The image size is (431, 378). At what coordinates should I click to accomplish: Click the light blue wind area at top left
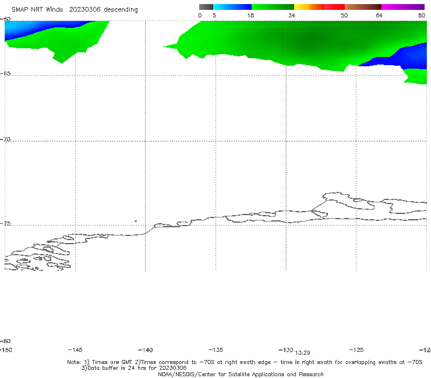coord(16,27)
